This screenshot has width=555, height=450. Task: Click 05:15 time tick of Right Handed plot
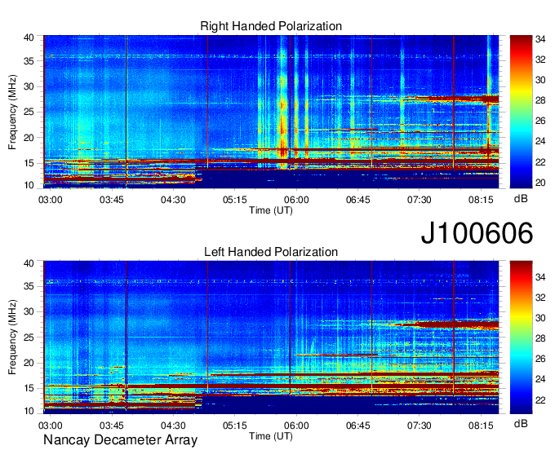click(235, 200)
